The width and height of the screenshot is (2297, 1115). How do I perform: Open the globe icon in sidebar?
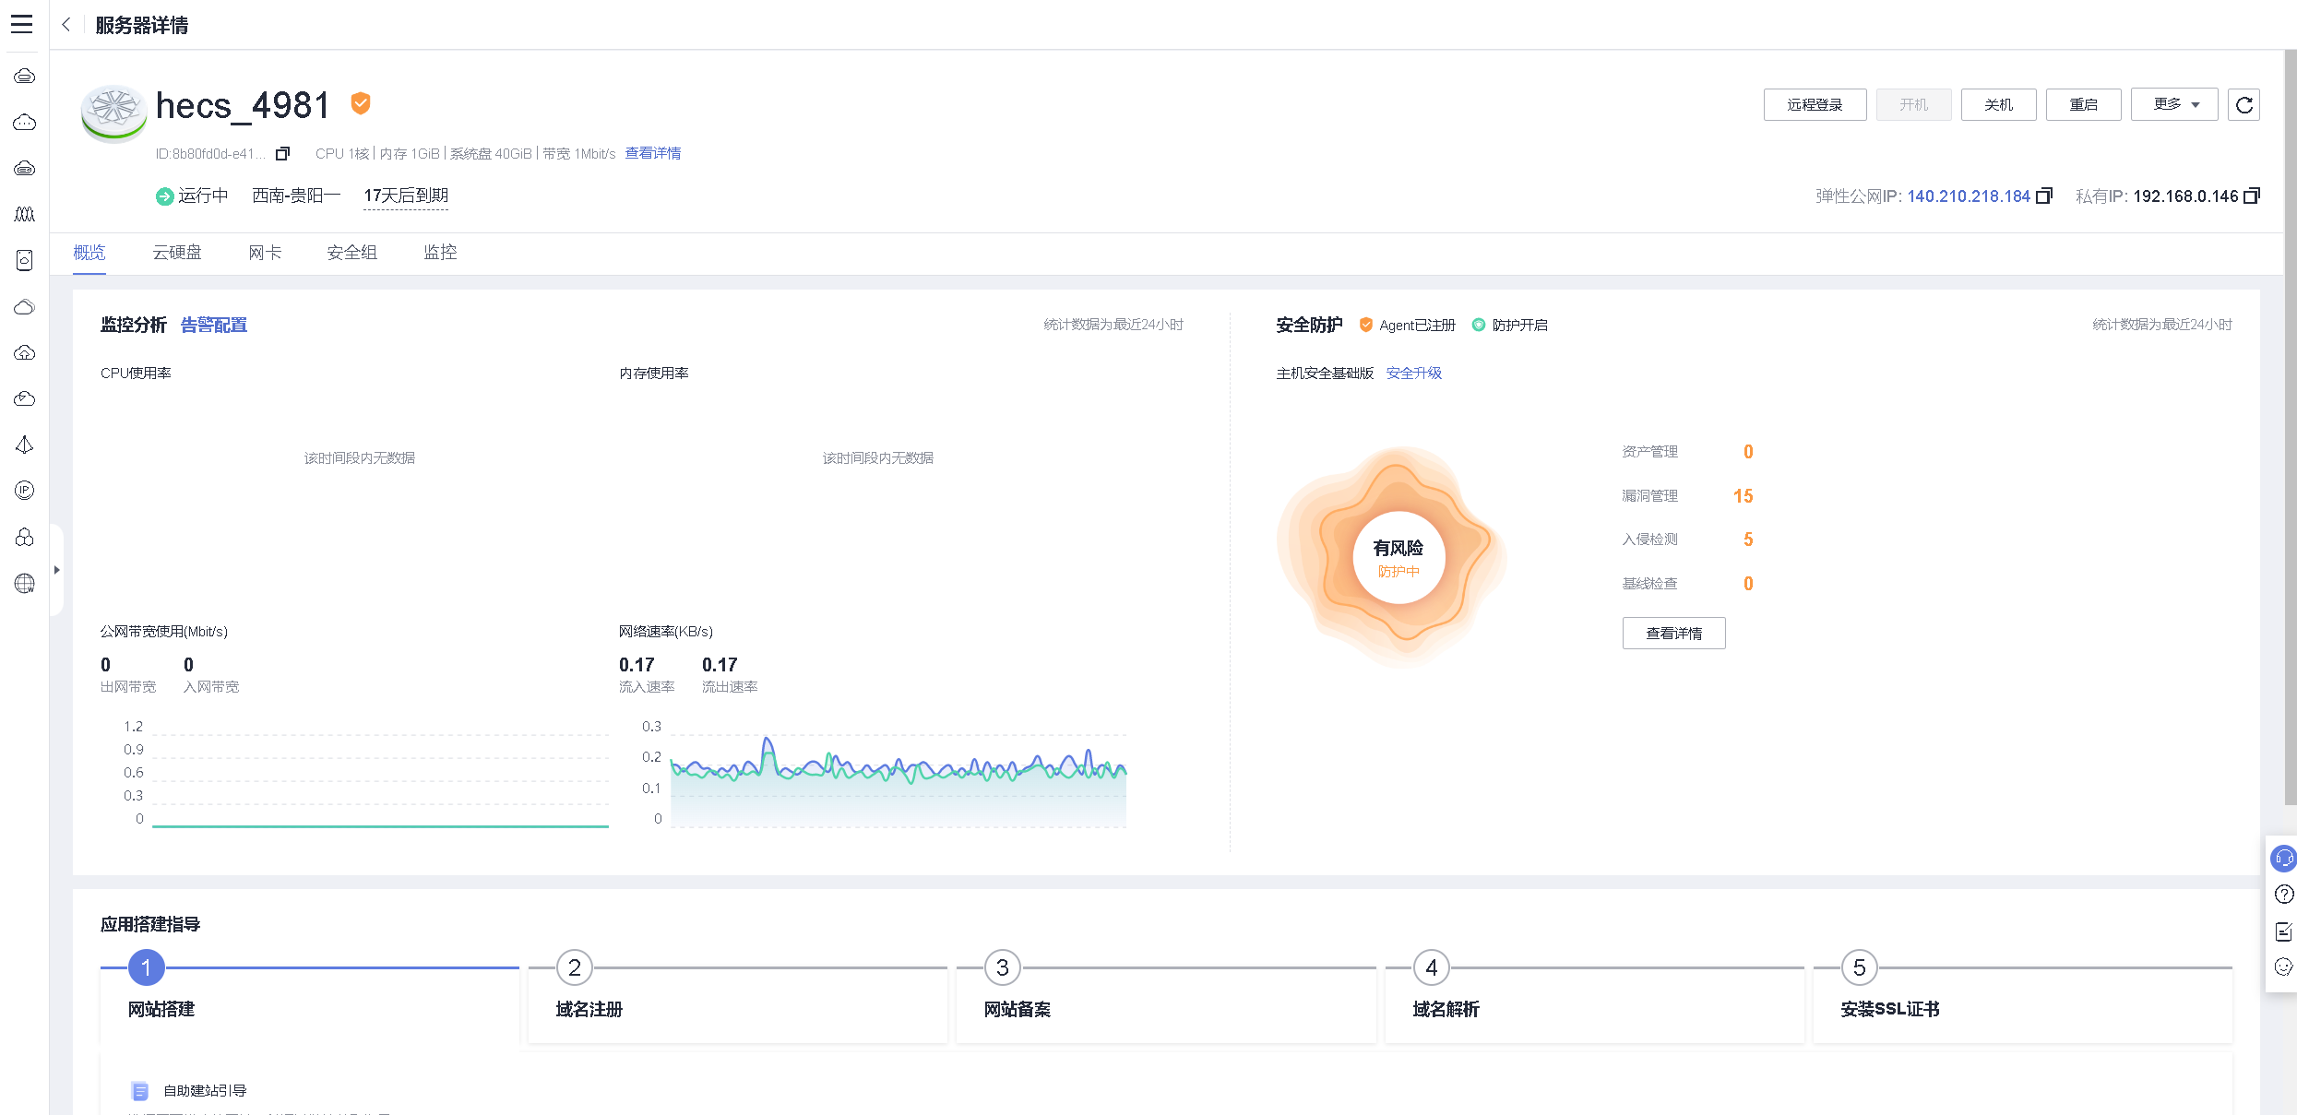pyautogui.click(x=25, y=584)
